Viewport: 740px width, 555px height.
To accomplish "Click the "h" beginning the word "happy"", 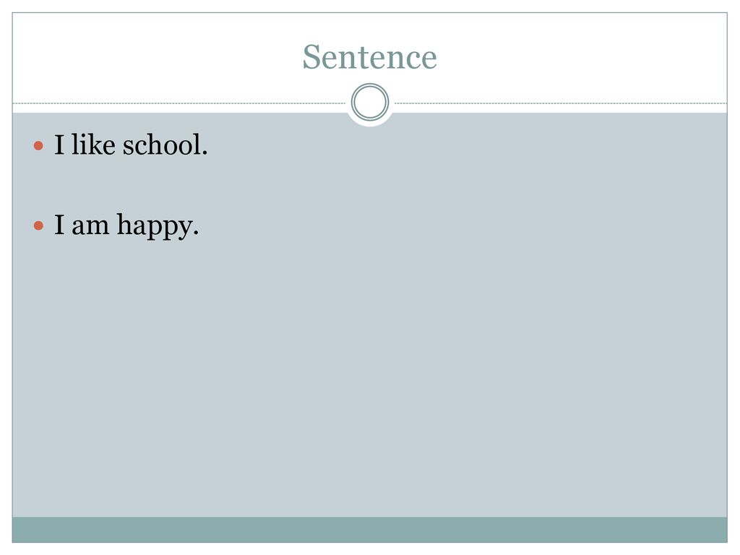I will (x=124, y=224).
